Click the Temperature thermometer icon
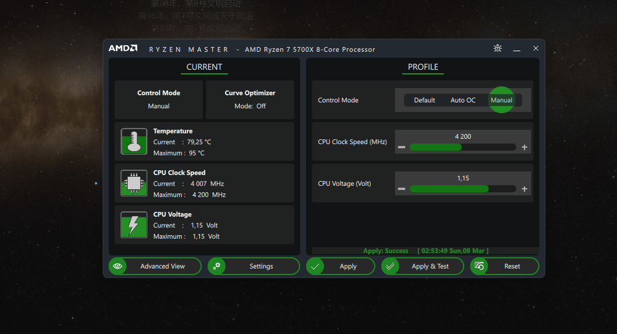Viewport: 617px width, 334px height. (x=134, y=142)
